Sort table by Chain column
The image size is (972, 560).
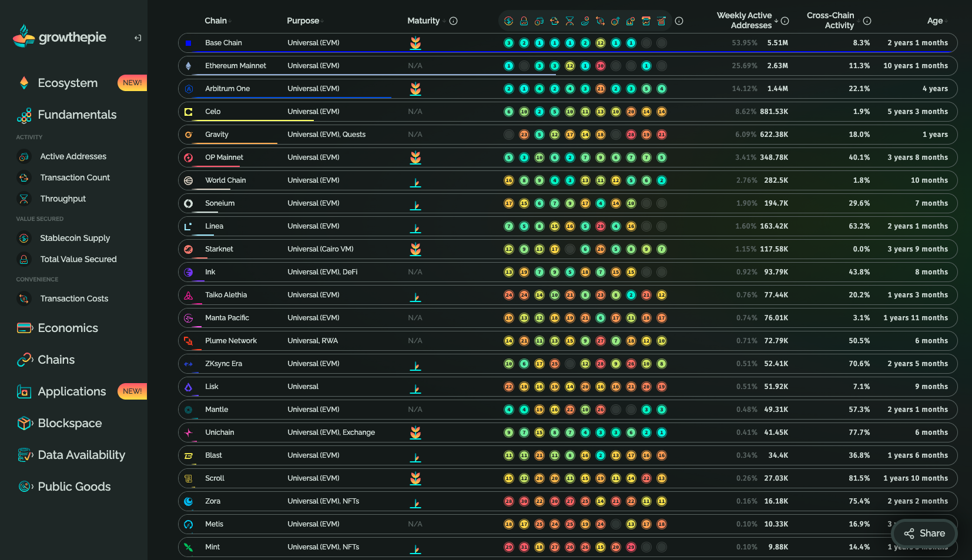click(216, 21)
